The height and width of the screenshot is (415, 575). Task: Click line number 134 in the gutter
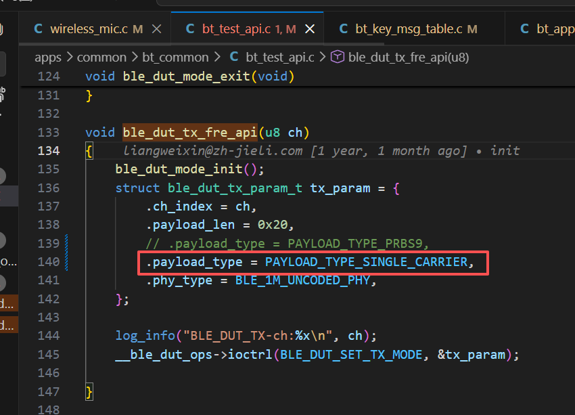pyautogui.click(x=49, y=151)
